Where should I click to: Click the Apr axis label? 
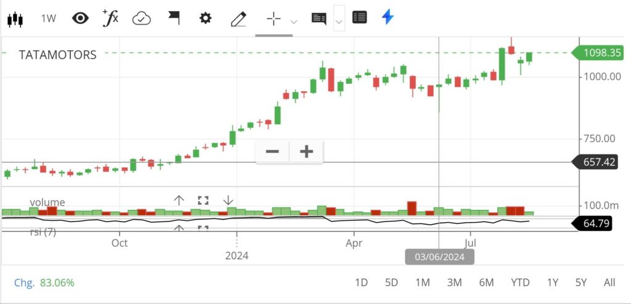click(354, 243)
